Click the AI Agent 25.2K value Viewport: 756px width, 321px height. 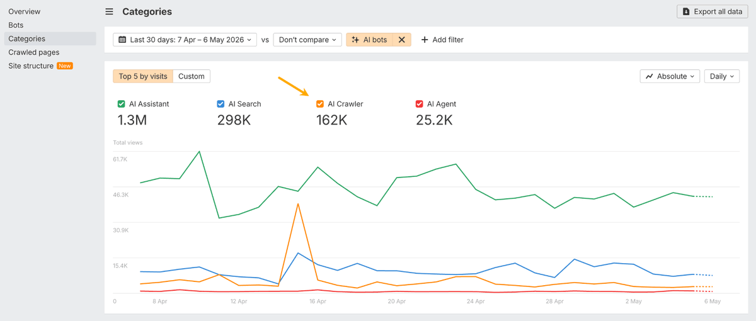point(434,120)
